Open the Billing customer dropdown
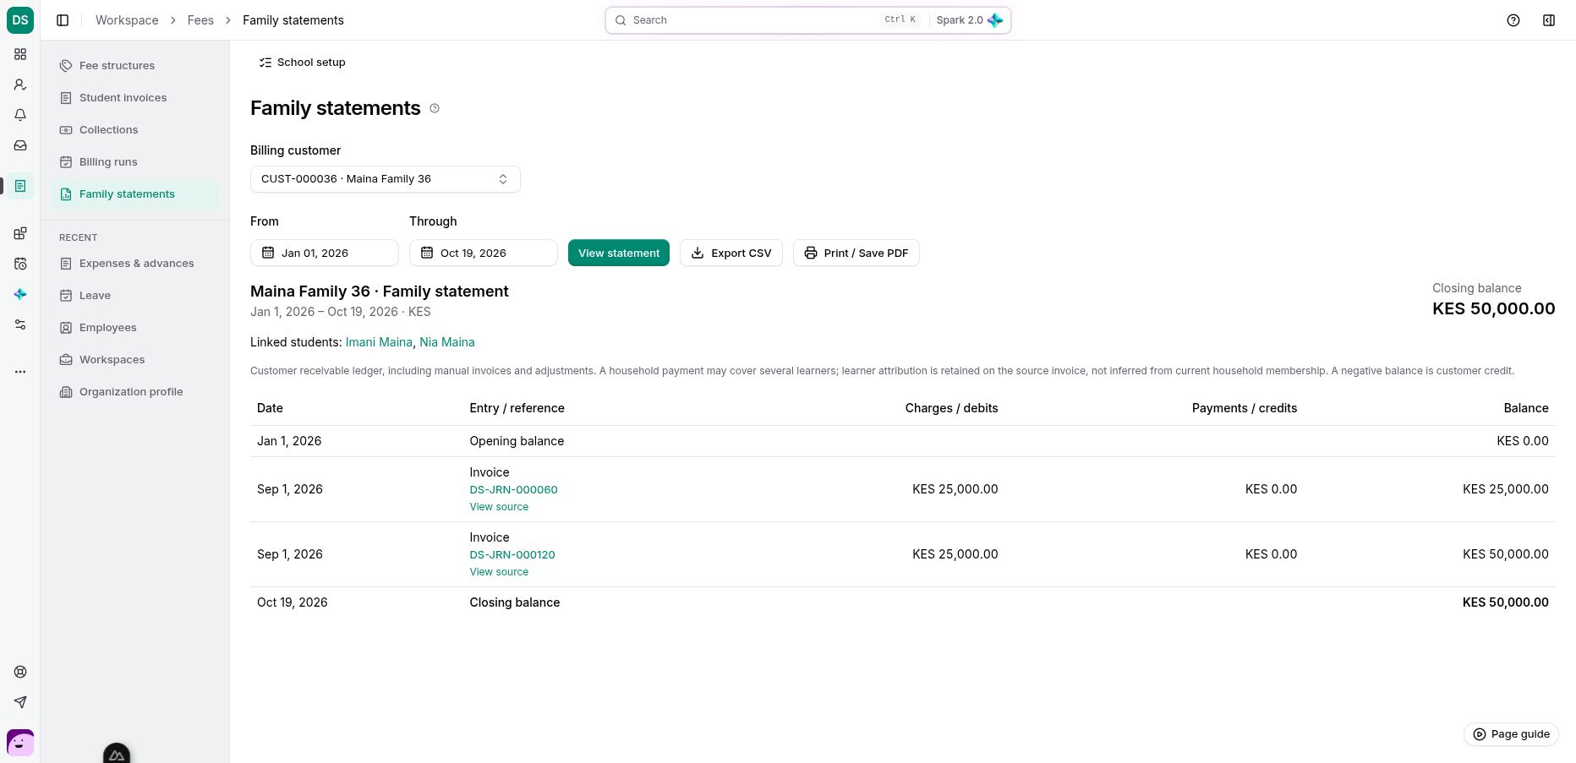This screenshot has width=1576, height=763. tap(386, 179)
